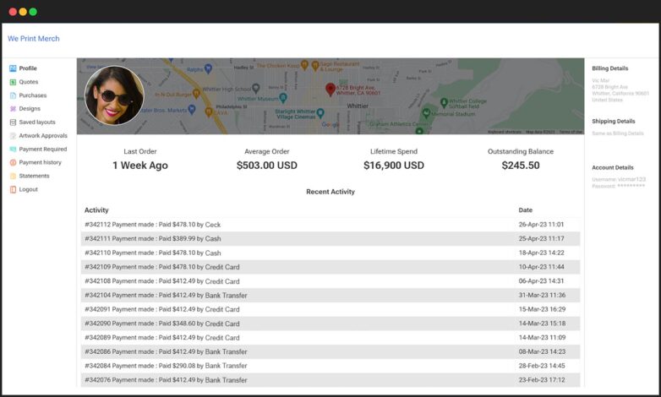Select the Payment Required icon
The width and height of the screenshot is (661, 397).
pos(13,150)
